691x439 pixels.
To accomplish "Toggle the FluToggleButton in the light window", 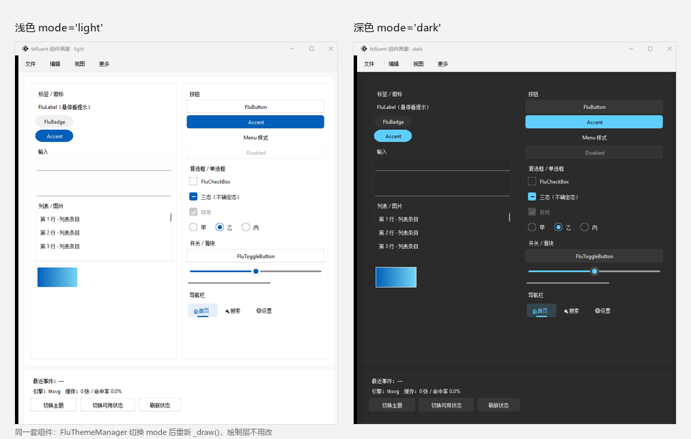I will 255,256.
